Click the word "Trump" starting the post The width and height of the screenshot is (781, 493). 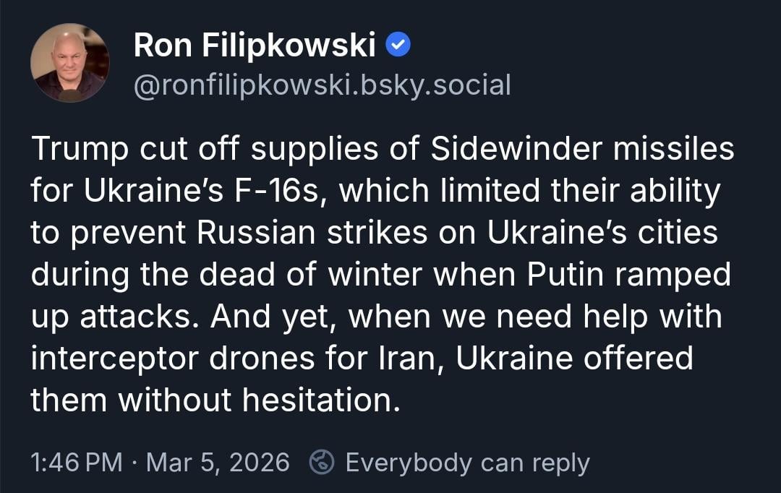[x=80, y=150]
